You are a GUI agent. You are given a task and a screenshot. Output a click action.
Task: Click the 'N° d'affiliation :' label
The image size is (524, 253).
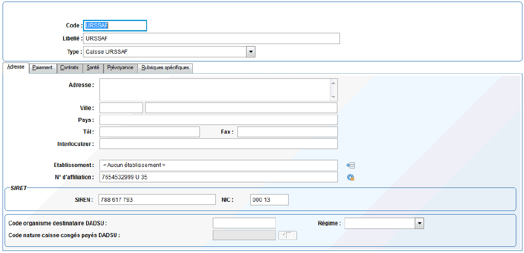(x=73, y=177)
